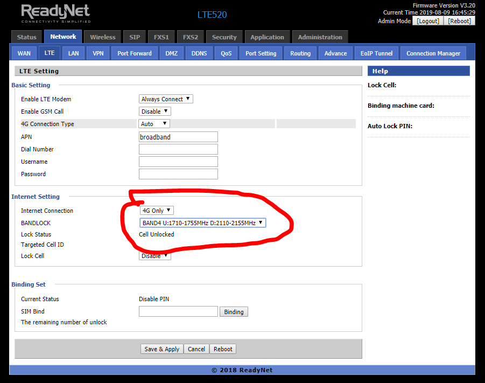Click the Dial Number input field
This screenshot has height=383, width=485.
(178, 149)
